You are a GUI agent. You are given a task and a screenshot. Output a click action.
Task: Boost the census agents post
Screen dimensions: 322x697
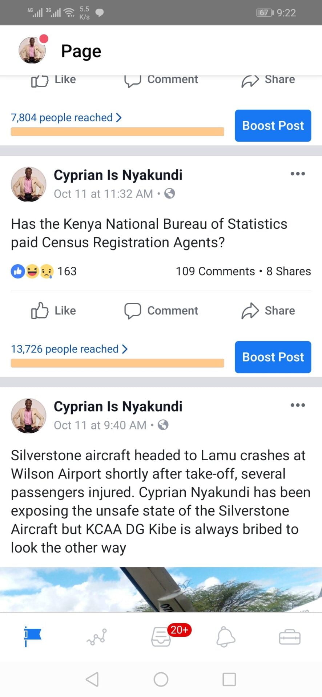coord(273,357)
